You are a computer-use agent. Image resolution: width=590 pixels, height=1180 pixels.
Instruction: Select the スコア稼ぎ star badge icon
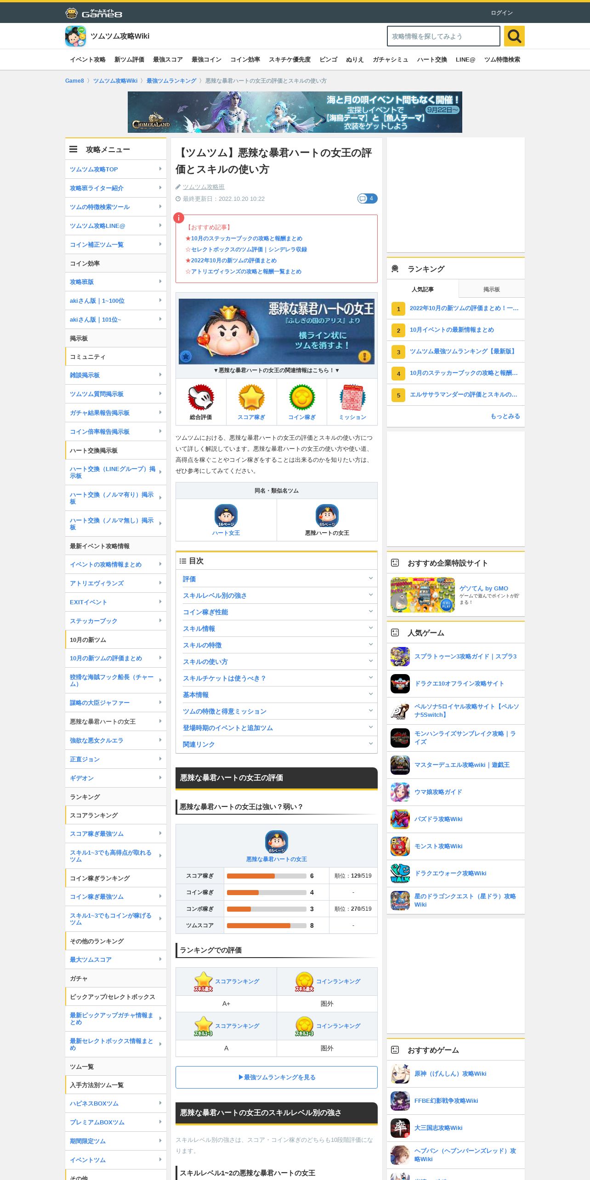pos(251,398)
